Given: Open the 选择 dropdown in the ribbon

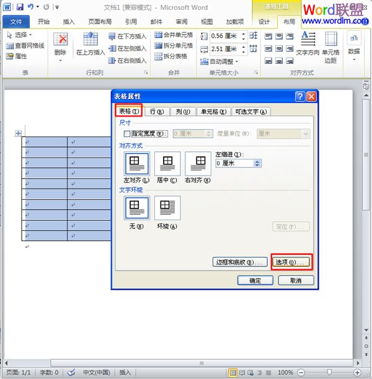Looking at the screenshot, I should [x=20, y=35].
